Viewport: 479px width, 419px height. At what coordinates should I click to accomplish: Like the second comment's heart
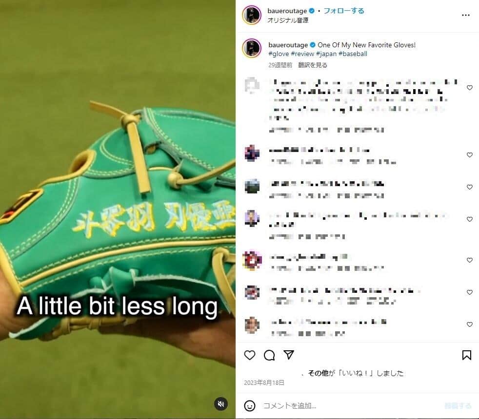470,155
